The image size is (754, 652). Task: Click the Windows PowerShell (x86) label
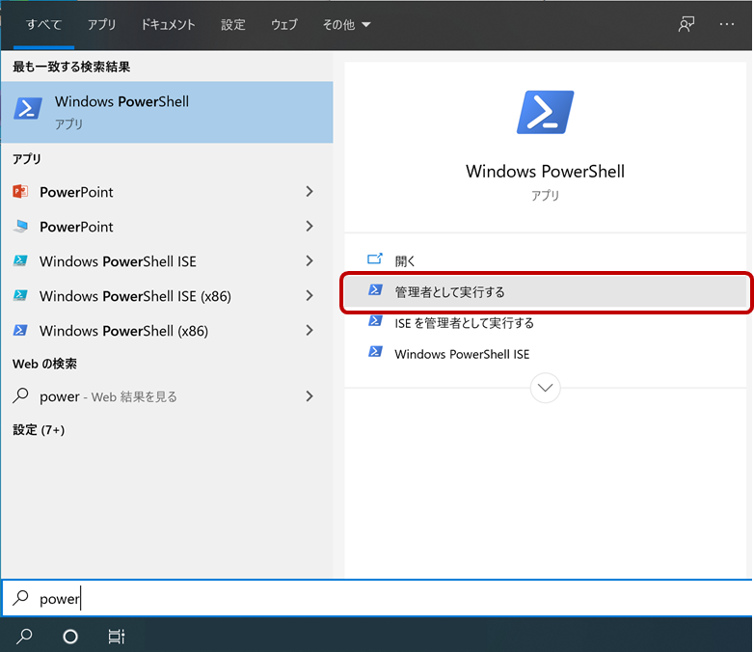click(123, 331)
